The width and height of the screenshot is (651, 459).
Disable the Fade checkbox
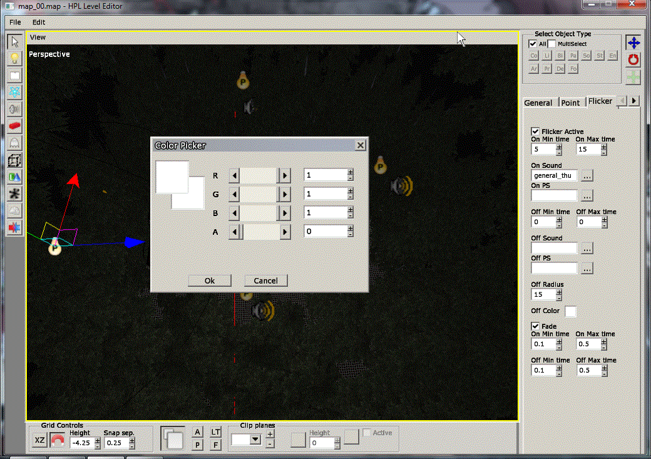(x=535, y=326)
